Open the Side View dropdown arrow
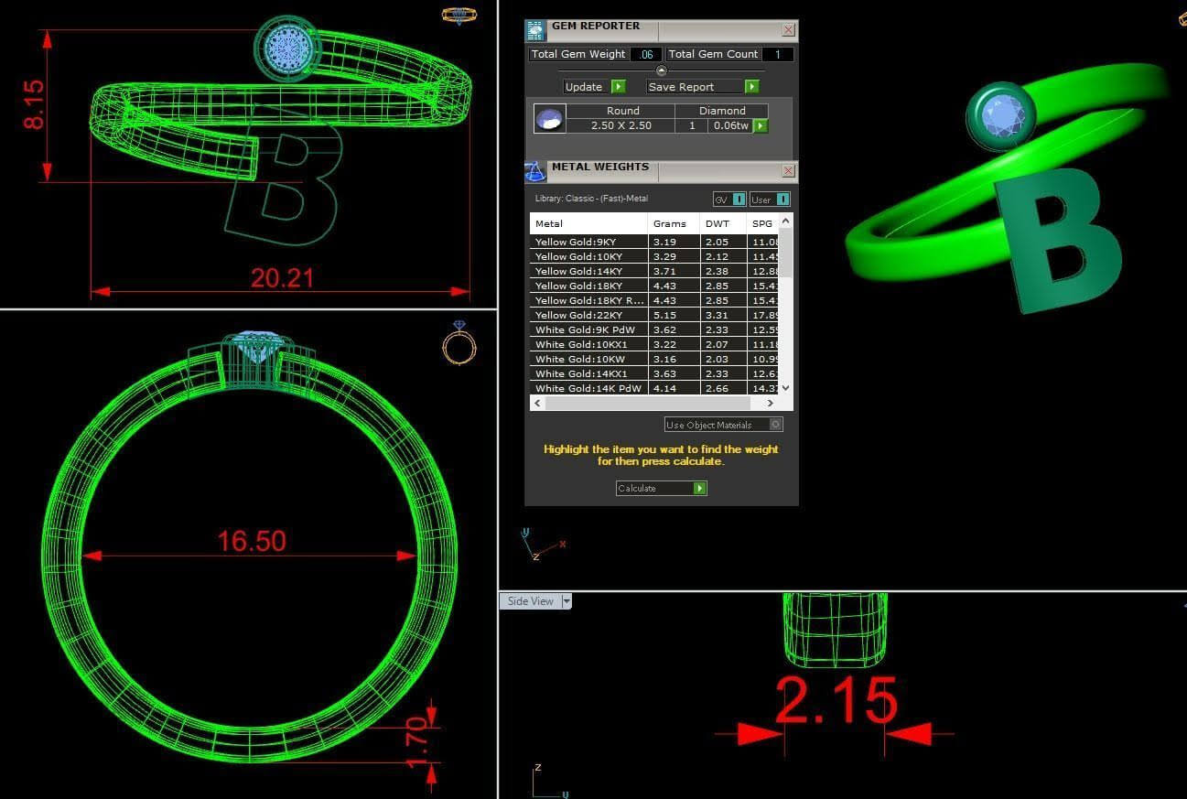 click(567, 601)
